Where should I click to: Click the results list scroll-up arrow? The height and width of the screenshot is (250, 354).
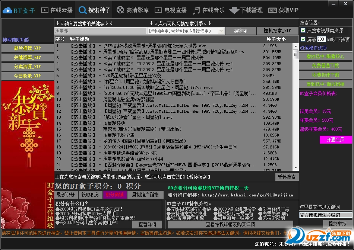(x=296, y=46)
